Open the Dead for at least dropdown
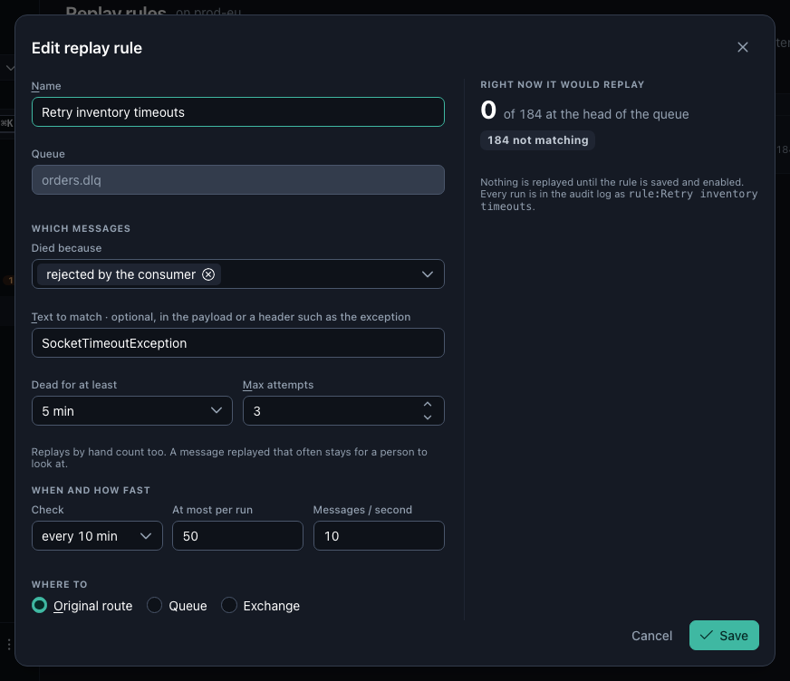790x681 pixels. click(x=132, y=410)
